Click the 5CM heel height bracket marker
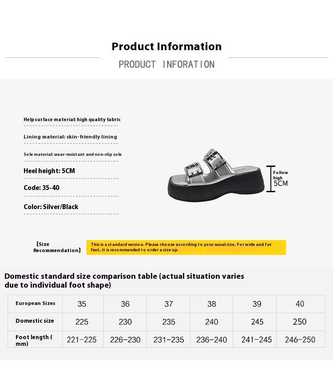The height and width of the screenshot is (372, 333). click(x=270, y=179)
